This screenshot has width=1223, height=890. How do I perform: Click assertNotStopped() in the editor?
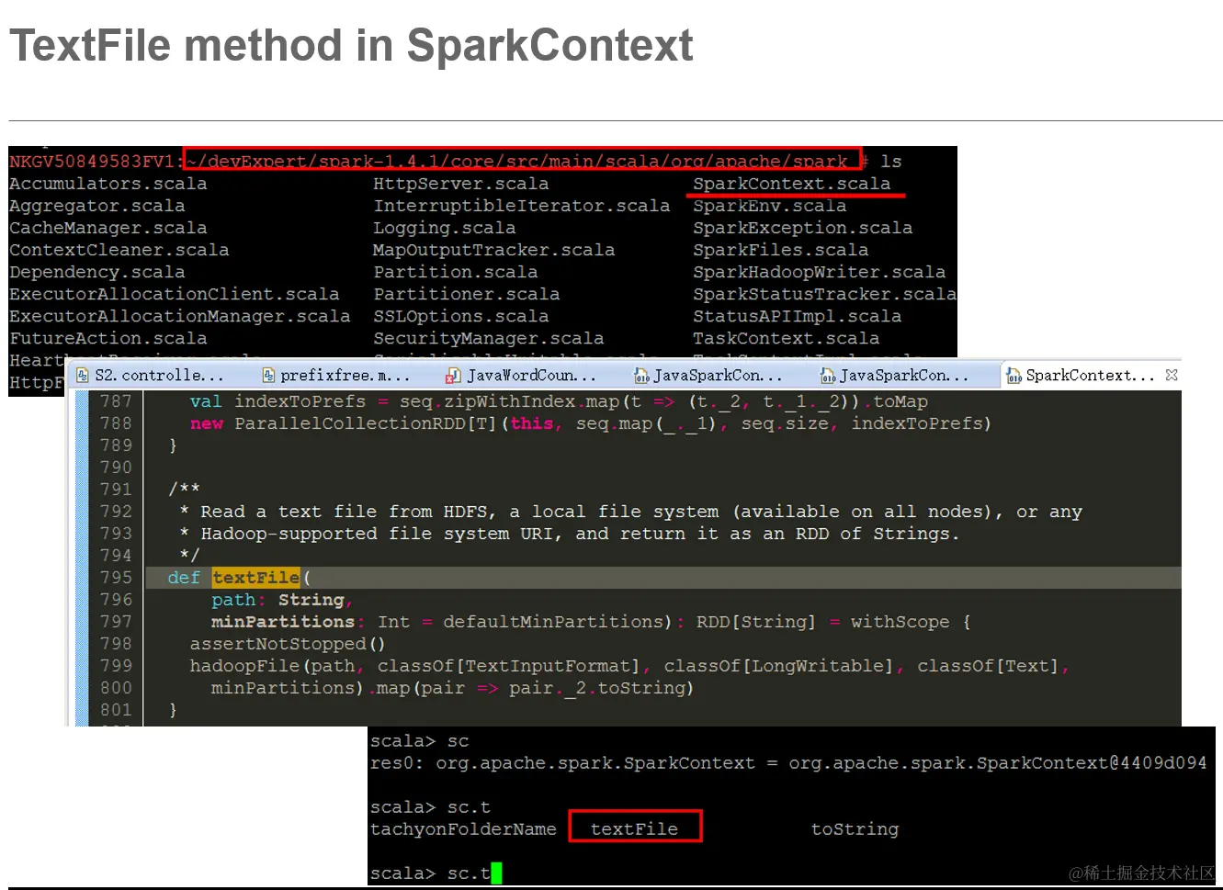pyautogui.click(x=288, y=644)
